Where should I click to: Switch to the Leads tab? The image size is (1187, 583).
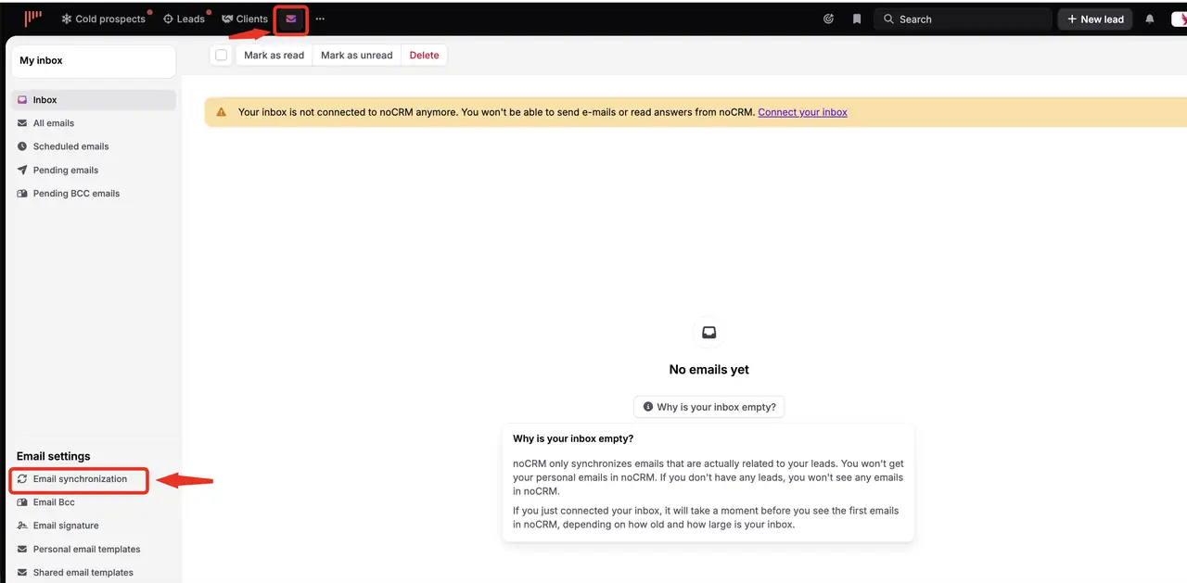184,19
